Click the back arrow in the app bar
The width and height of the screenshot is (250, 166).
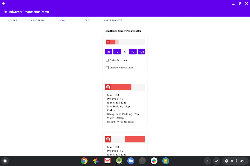pos(3,3)
